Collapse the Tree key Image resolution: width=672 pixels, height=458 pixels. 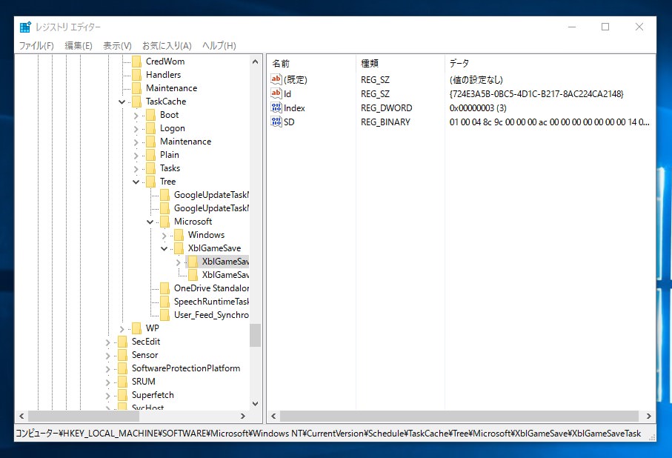(136, 182)
